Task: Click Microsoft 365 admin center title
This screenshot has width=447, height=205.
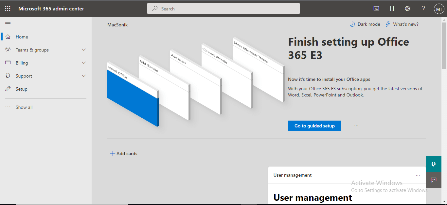Action: 51,8
